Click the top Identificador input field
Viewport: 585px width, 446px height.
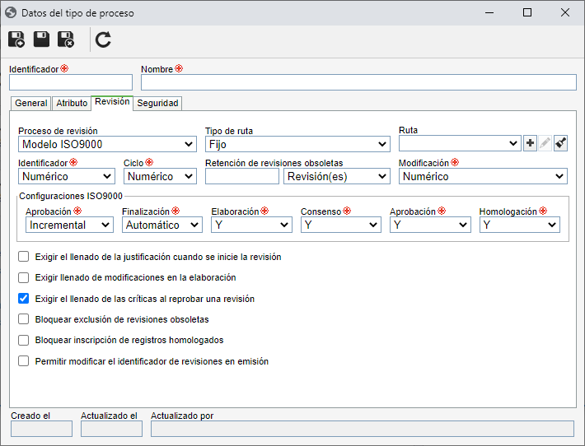pos(71,82)
